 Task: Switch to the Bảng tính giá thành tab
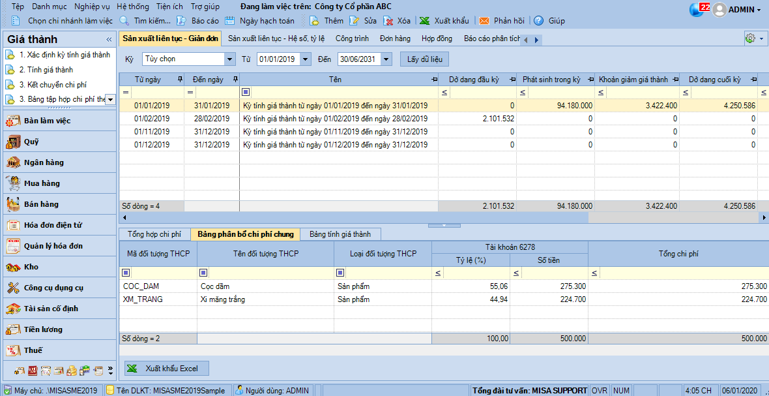pos(340,234)
